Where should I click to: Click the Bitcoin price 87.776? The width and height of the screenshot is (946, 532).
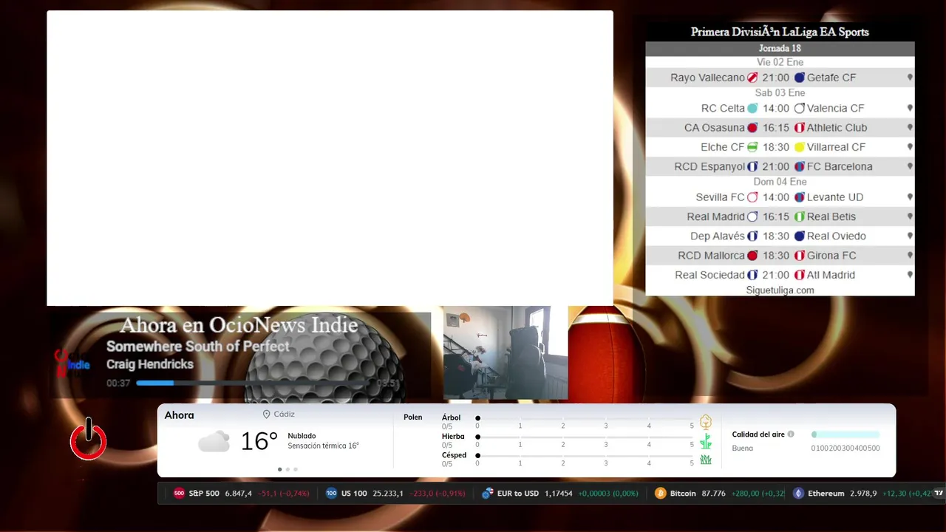(713, 494)
